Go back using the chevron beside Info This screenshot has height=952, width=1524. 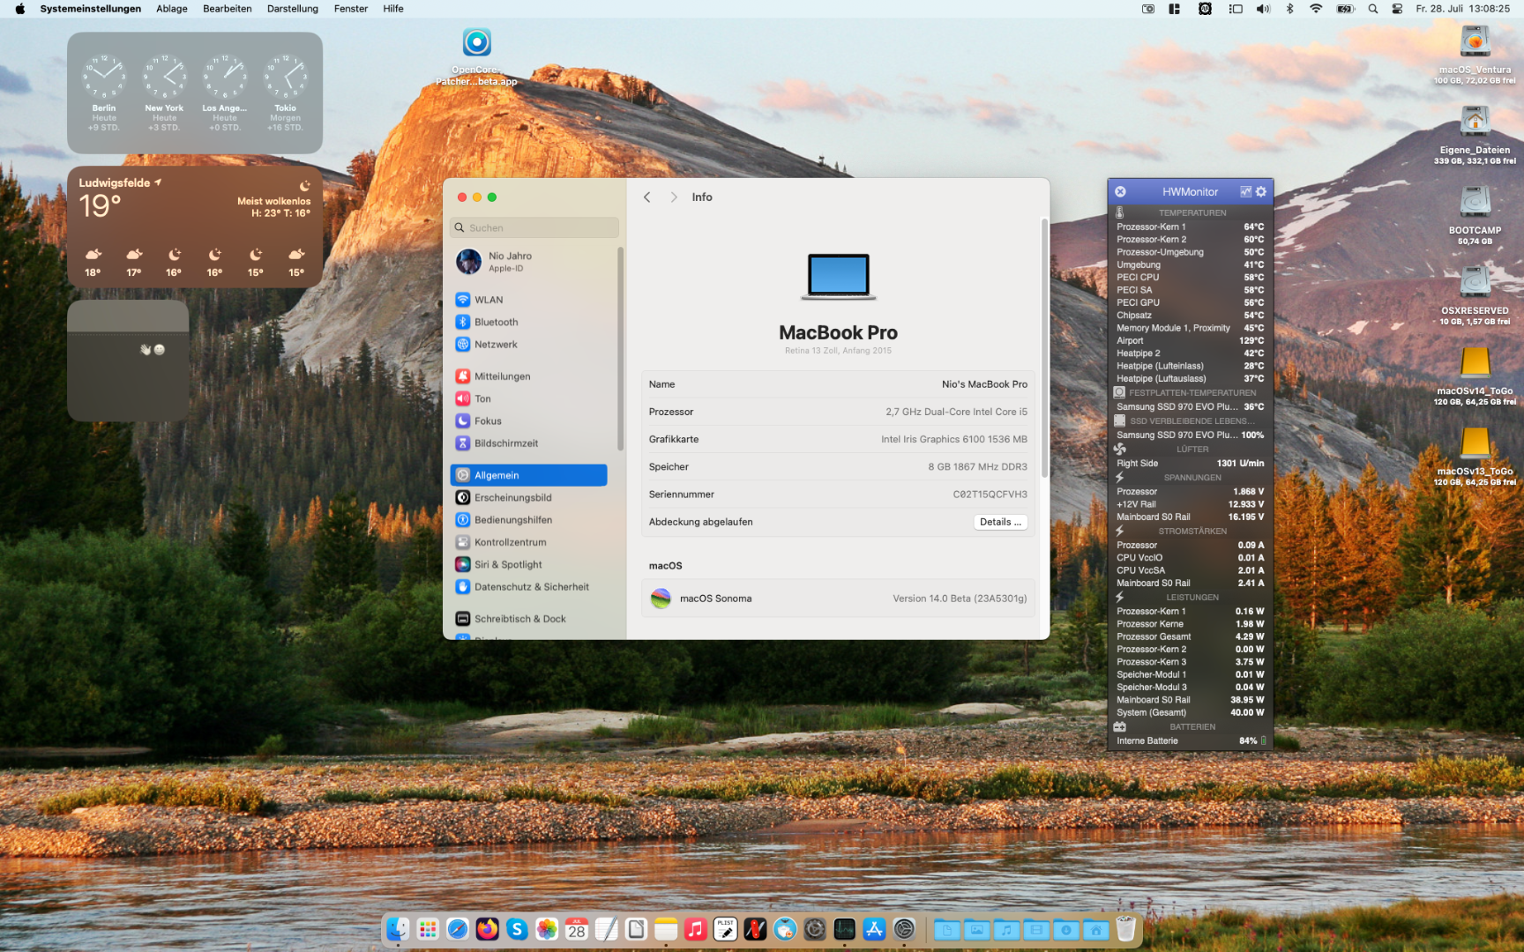click(647, 197)
